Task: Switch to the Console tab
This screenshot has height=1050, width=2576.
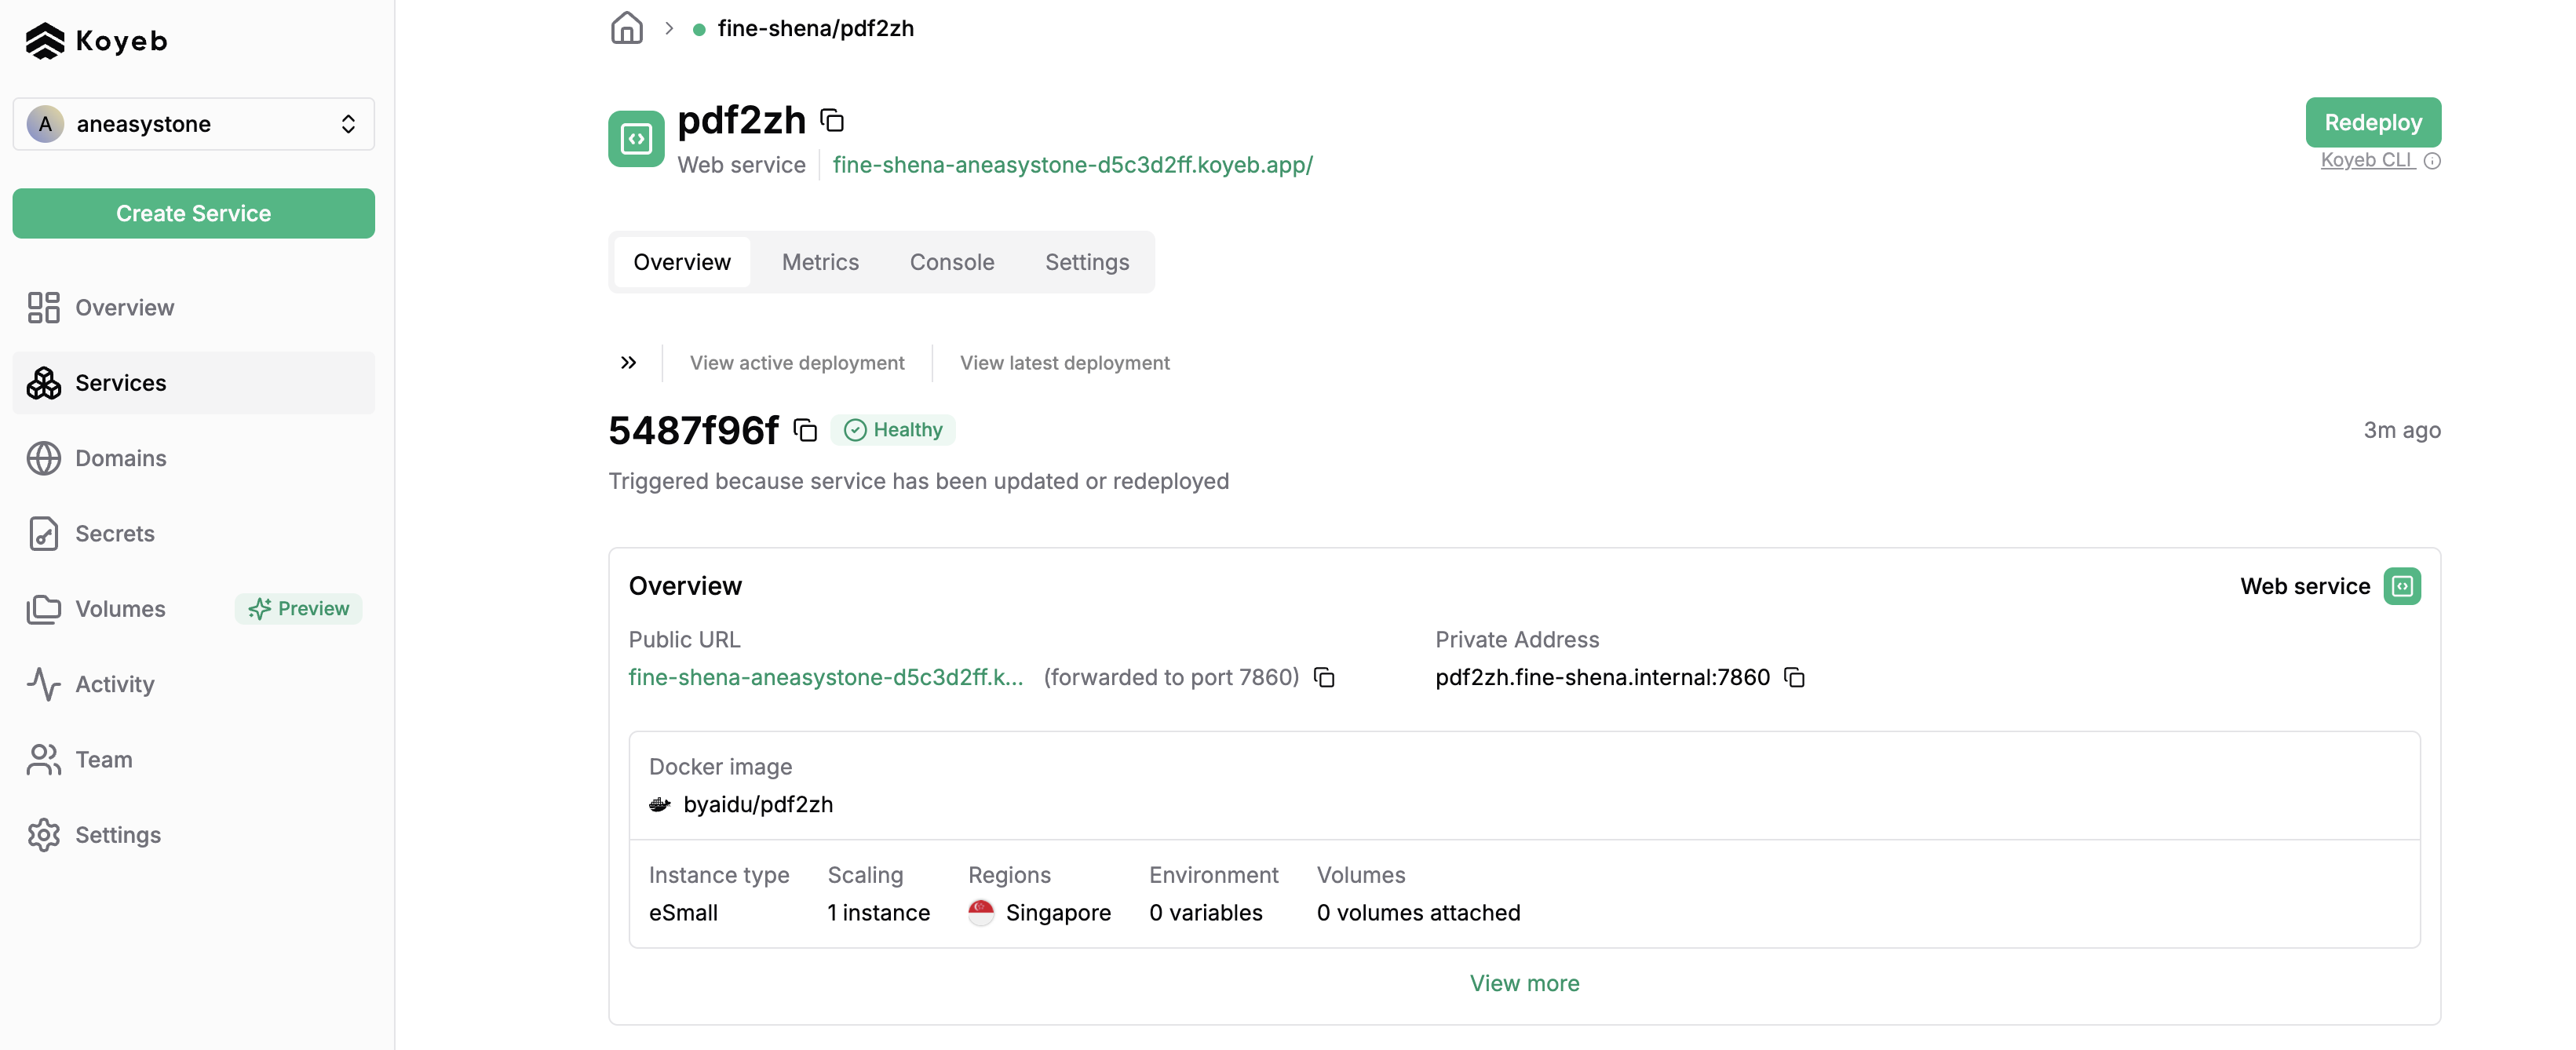Action: (951, 262)
